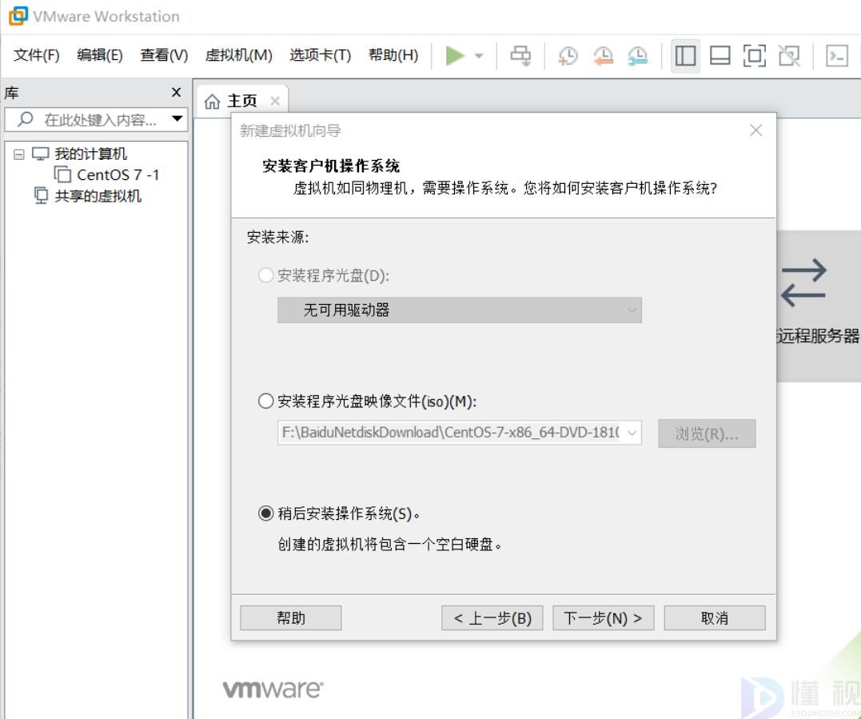The width and height of the screenshot is (861, 719).
Task: Click the 取消 button in wizard
Action: pyautogui.click(x=714, y=618)
